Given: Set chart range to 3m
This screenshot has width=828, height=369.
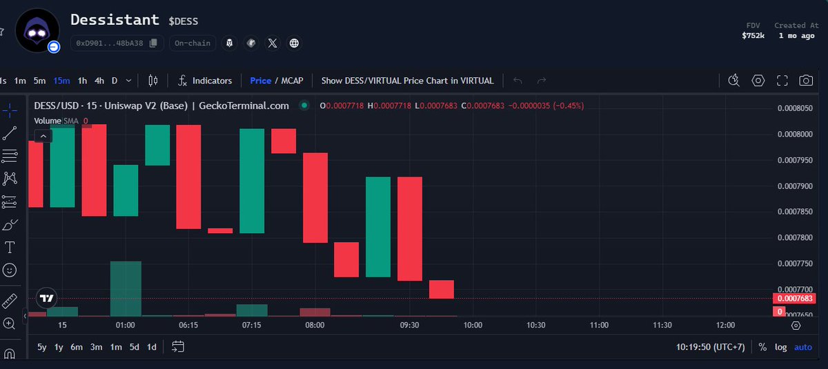Looking at the screenshot, I should (97, 347).
